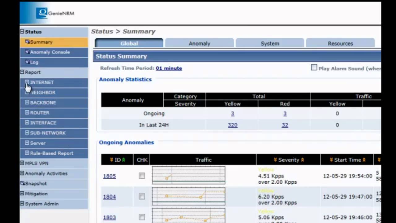This screenshot has height=223, width=396.
Task: Sort ID column descending with the orange arrow
Action: point(112,160)
